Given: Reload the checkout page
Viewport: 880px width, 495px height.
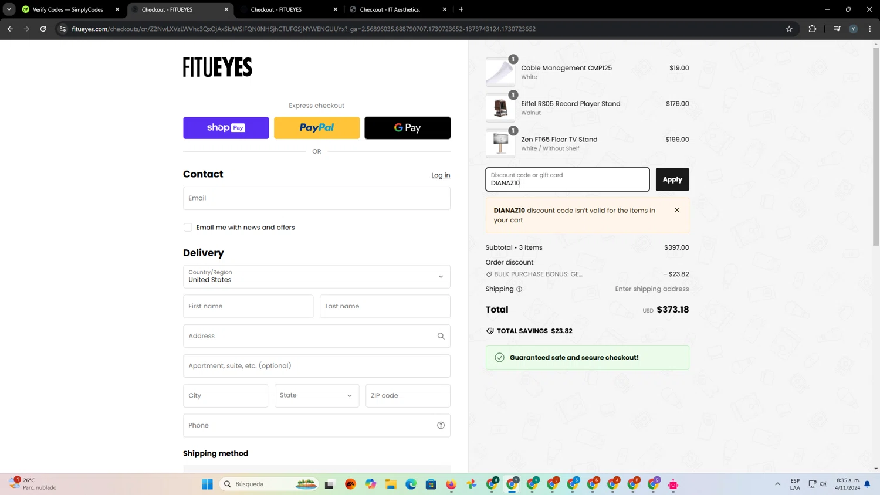Looking at the screenshot, I should [x=43, y=29].
